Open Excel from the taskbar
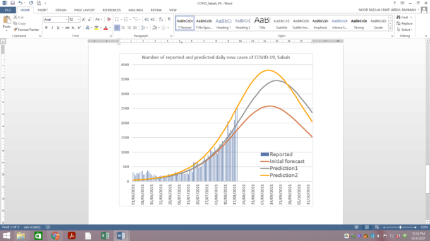430x241 pixels. tap(105, 235)
